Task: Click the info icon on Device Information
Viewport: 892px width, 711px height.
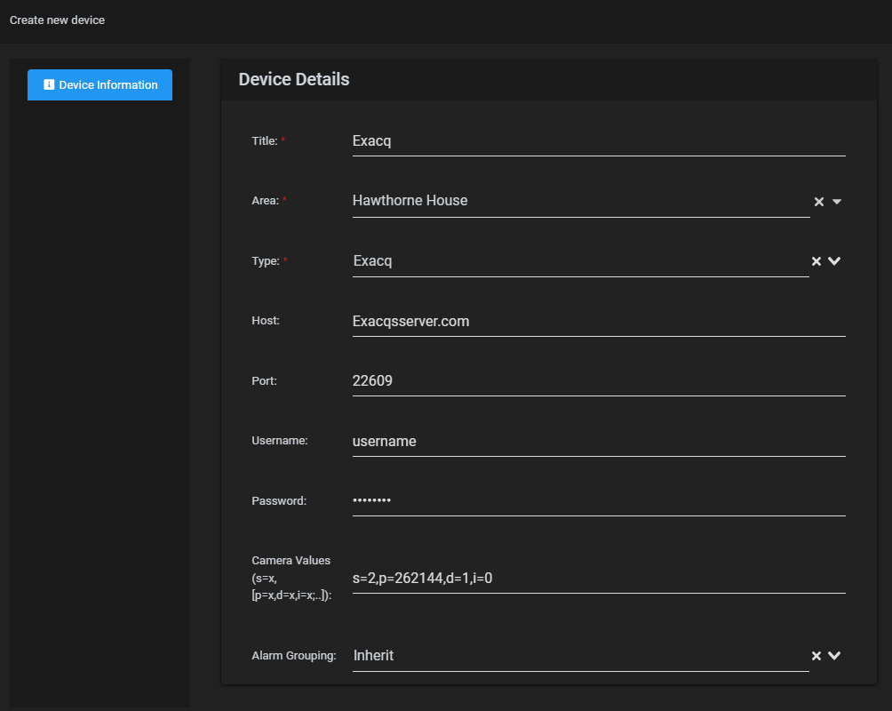Action: (x=49, y=84)
